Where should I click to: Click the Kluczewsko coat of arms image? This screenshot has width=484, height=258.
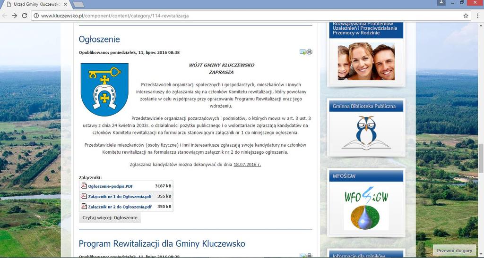click(x=104, y=90)
